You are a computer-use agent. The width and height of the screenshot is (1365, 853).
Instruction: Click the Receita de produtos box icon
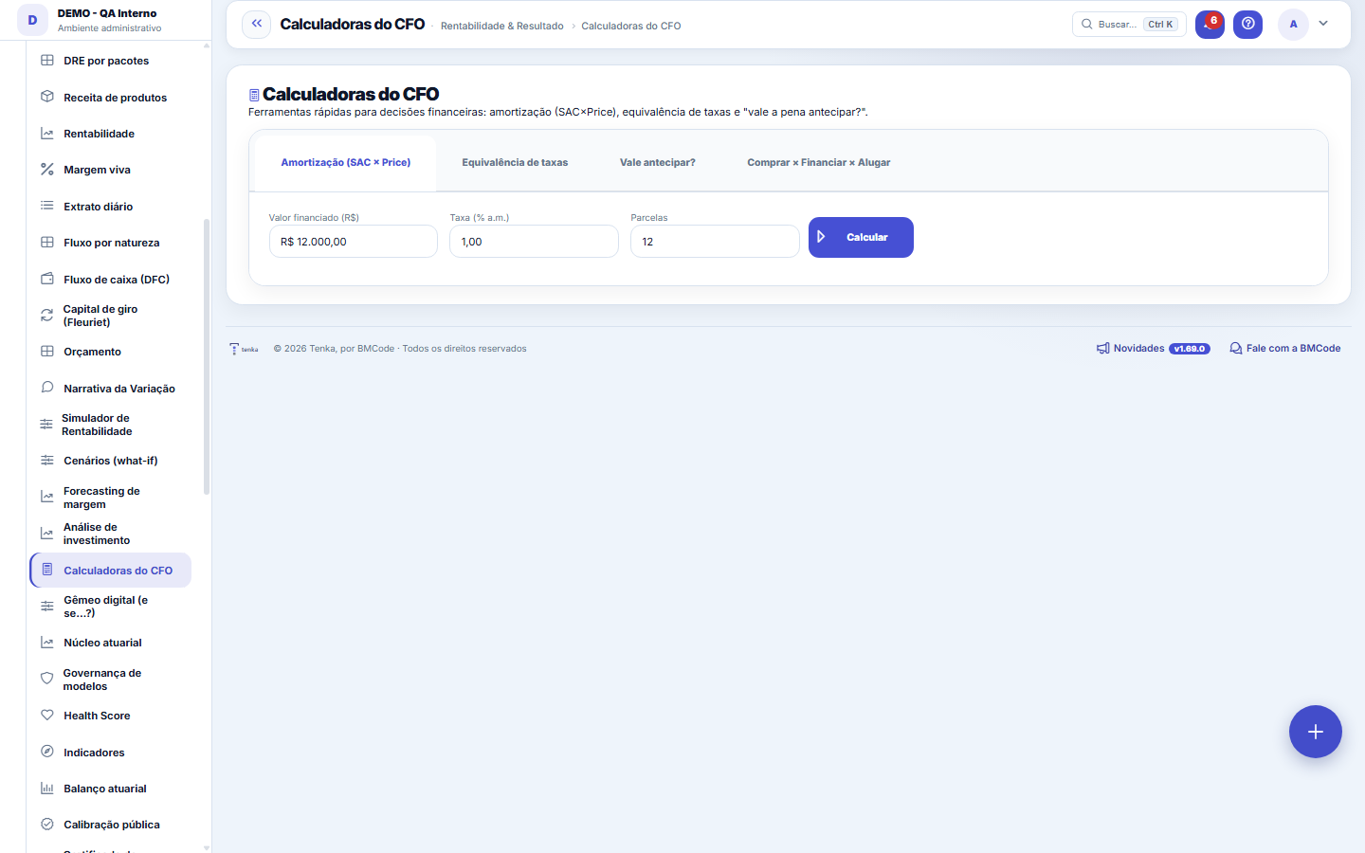point(47,97)
